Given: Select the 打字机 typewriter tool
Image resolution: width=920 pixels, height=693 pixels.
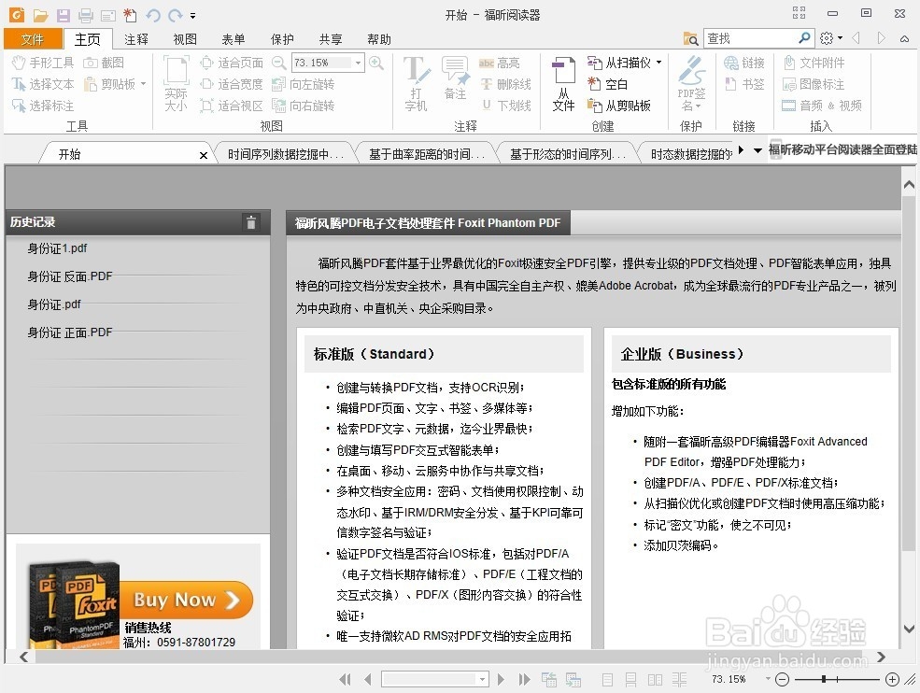Looking at the screenshot, I should click(x=416, y=83).
